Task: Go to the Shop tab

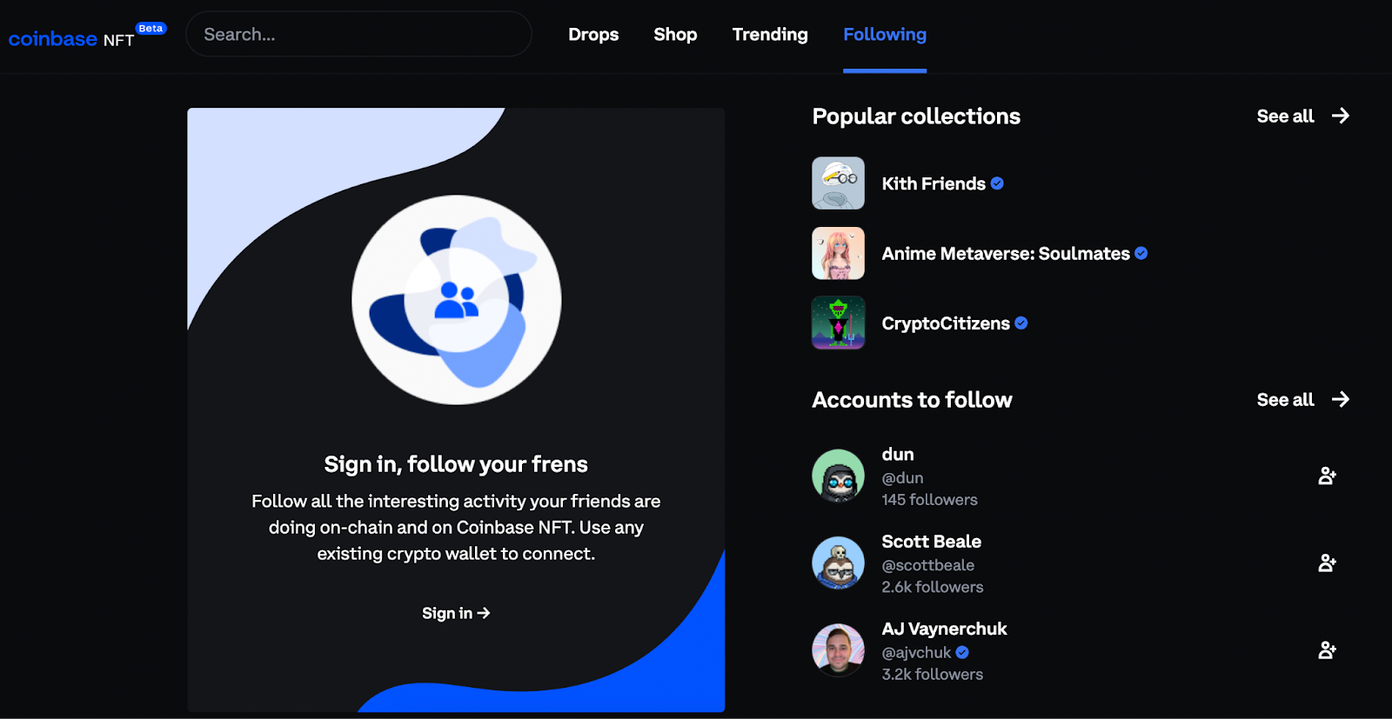Action: point(675,35)
